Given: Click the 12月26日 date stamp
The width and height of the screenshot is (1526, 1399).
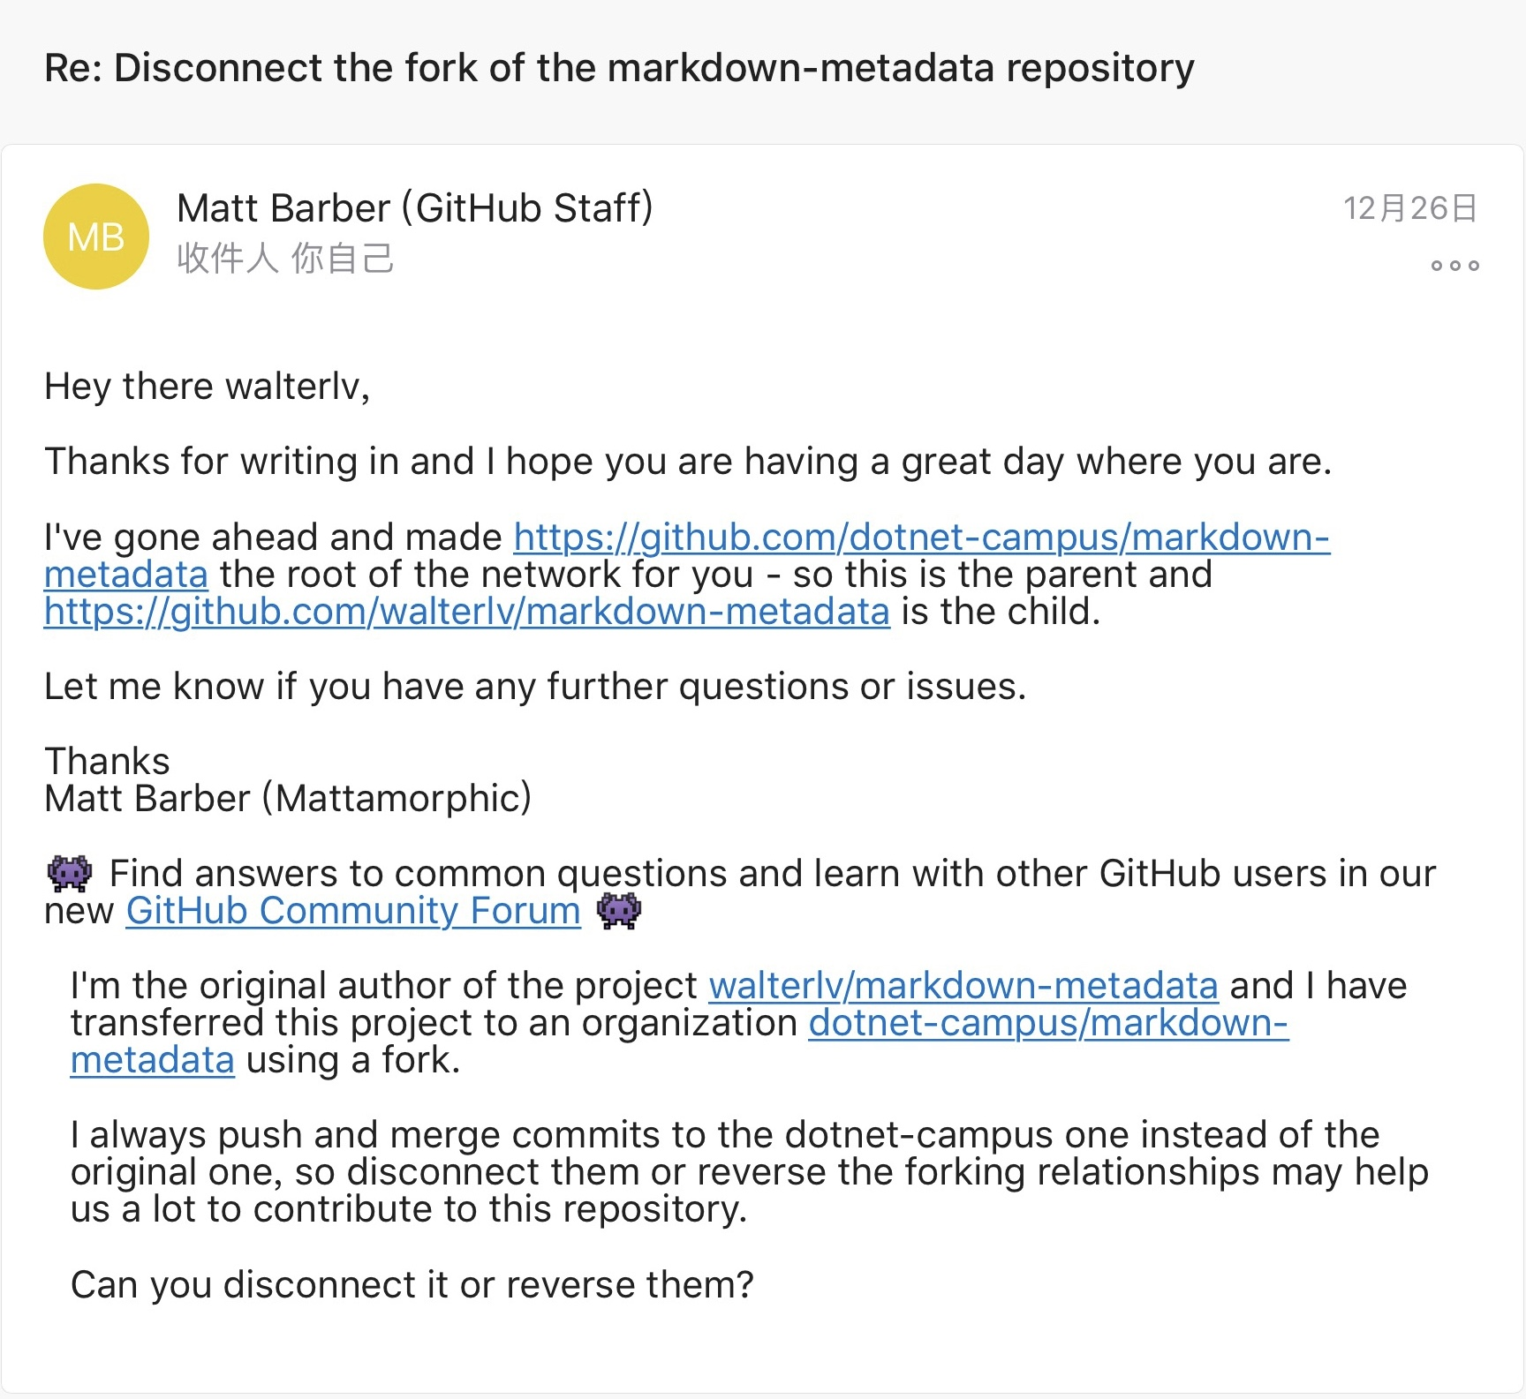Looking at the screenshot, I should click(x=1409, y=208).
